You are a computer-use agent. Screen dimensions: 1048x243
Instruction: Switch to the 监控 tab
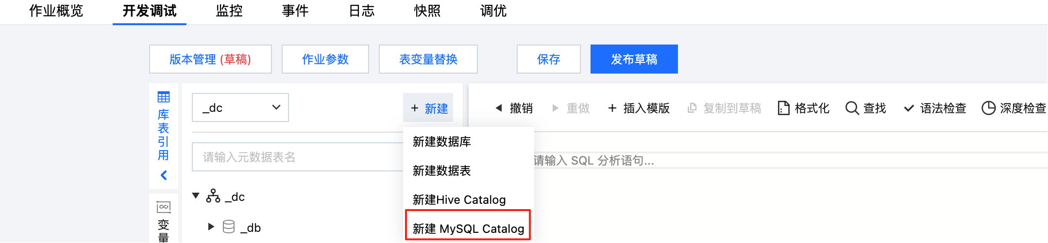(229, 11)
